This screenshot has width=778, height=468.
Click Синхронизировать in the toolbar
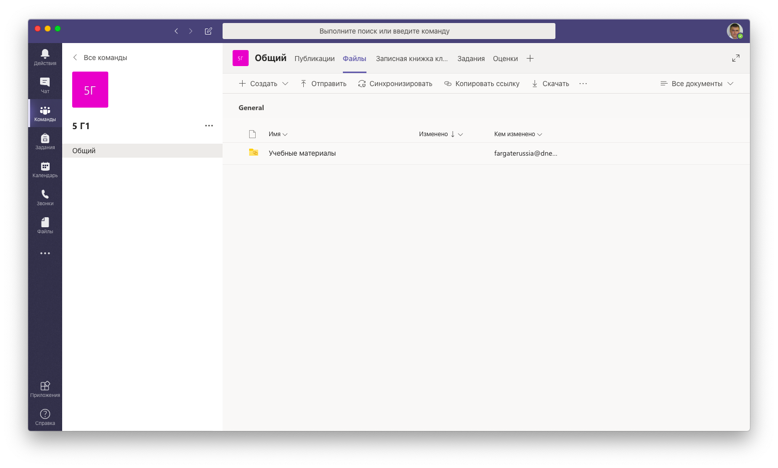point(395,84)
